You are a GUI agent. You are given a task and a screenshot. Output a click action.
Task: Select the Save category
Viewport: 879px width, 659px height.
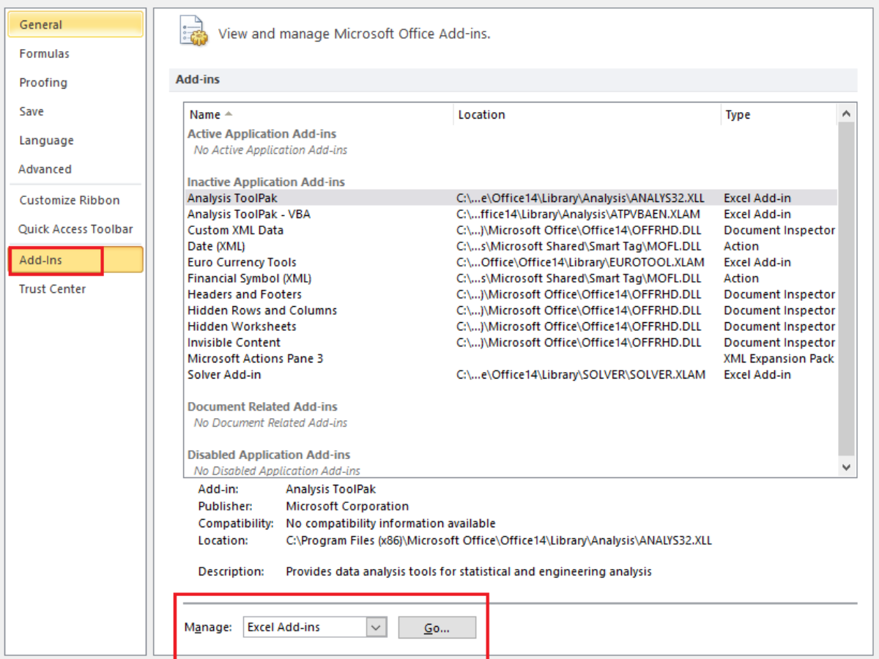(31, 111)
